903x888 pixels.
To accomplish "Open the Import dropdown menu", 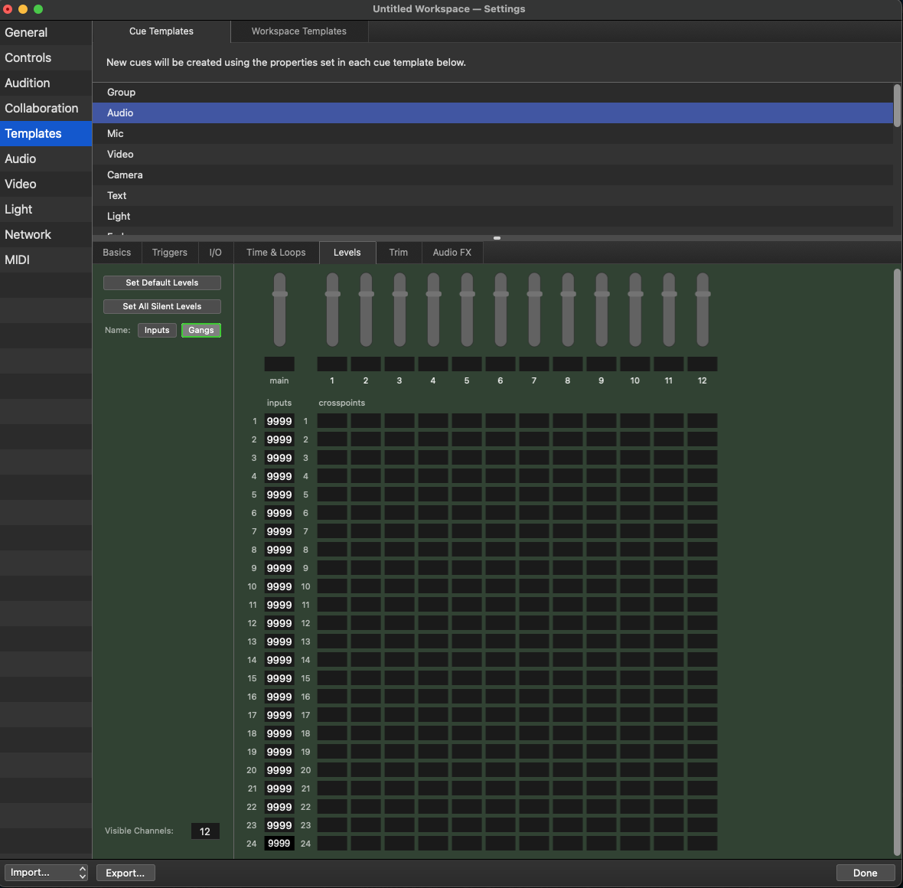I will (46, 873).
